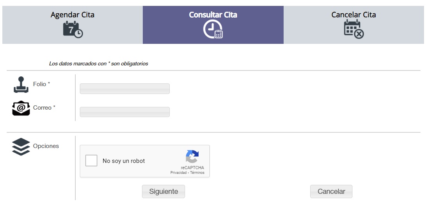Click the Opciones section label
The width and height of the screenshot is (426, 204).
[46, 146]
